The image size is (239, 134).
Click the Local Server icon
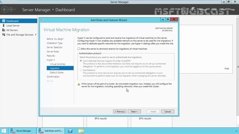tap(4, 25)
